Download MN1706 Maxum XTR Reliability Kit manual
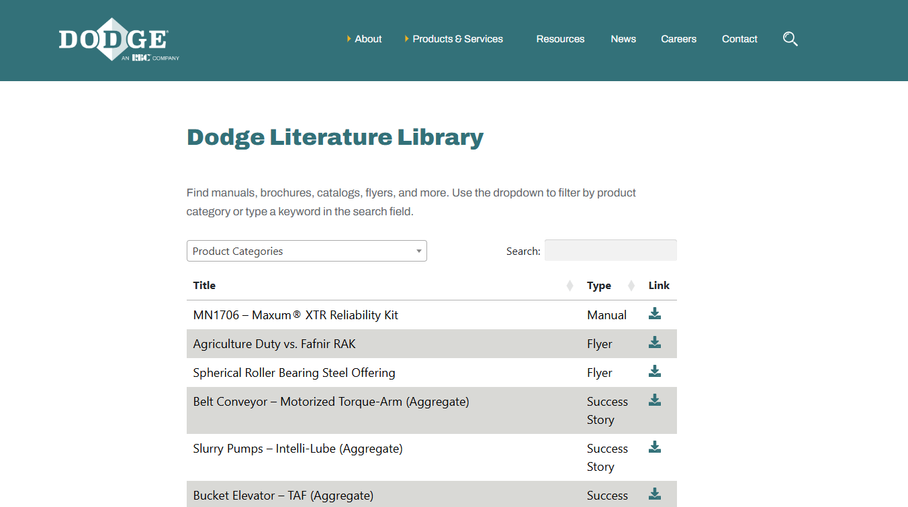The width and height of the screenshot is (908, 507). tap(655, 313)
